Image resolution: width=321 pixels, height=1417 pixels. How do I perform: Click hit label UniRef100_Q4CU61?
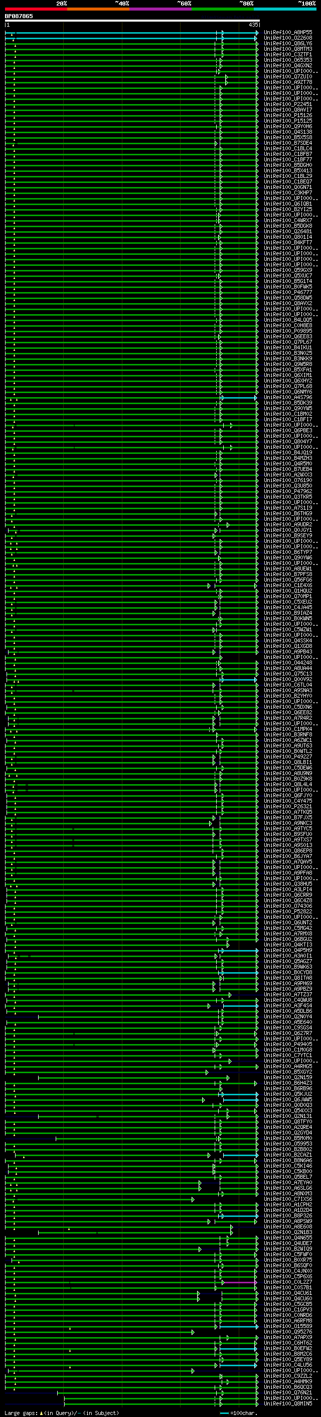coord(287,1293)
